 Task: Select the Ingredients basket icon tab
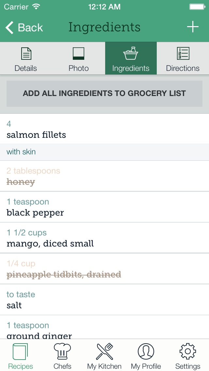click(x=131, y=59)
